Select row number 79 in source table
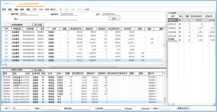Screen dimensions: 217x112 pos(6,32)
